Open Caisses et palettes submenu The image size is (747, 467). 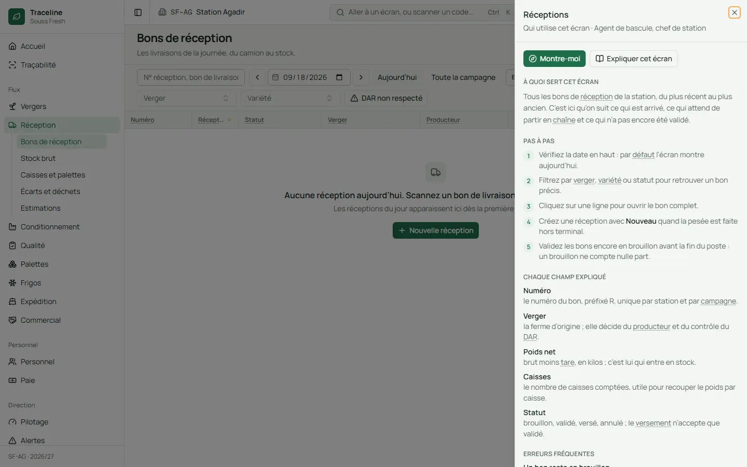click(x=61, y=175)
